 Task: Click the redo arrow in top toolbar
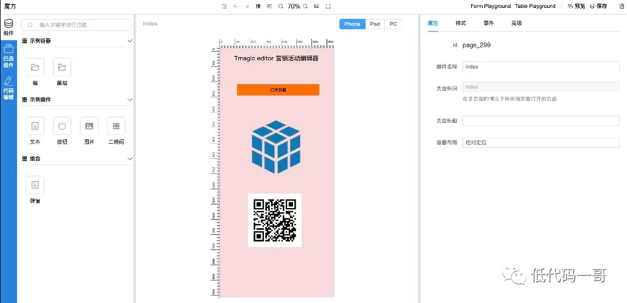247,6
